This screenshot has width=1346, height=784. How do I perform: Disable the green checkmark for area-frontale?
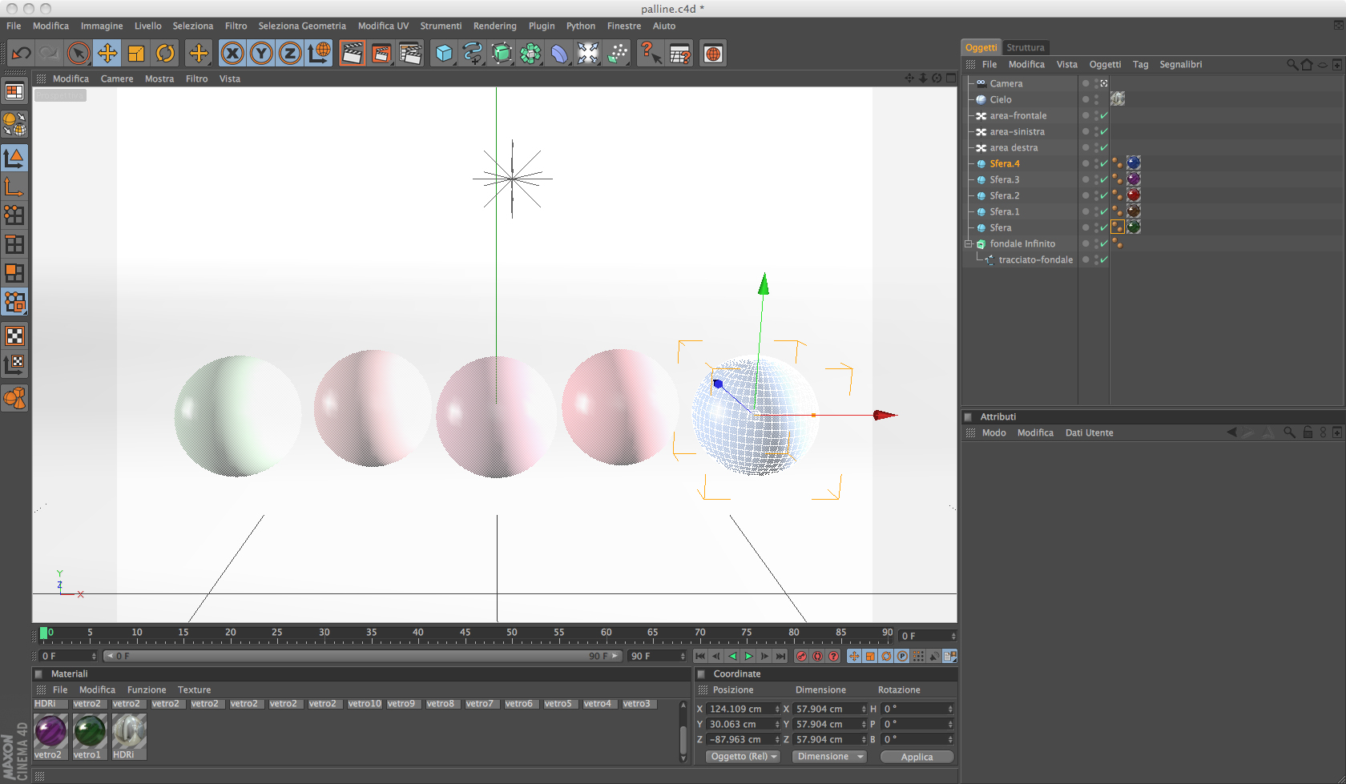click(1104, 115)
